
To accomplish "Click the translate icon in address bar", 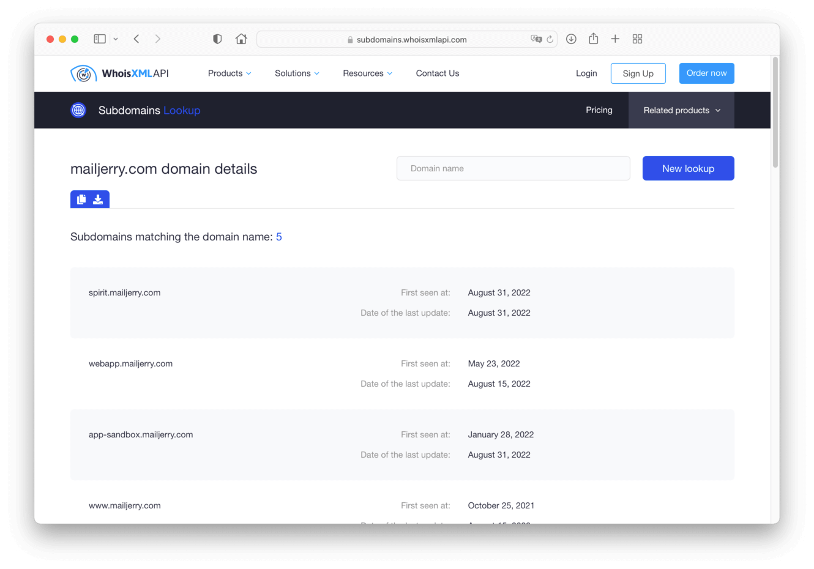I will tap(536, 39).
